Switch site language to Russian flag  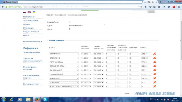coord(24,12)
